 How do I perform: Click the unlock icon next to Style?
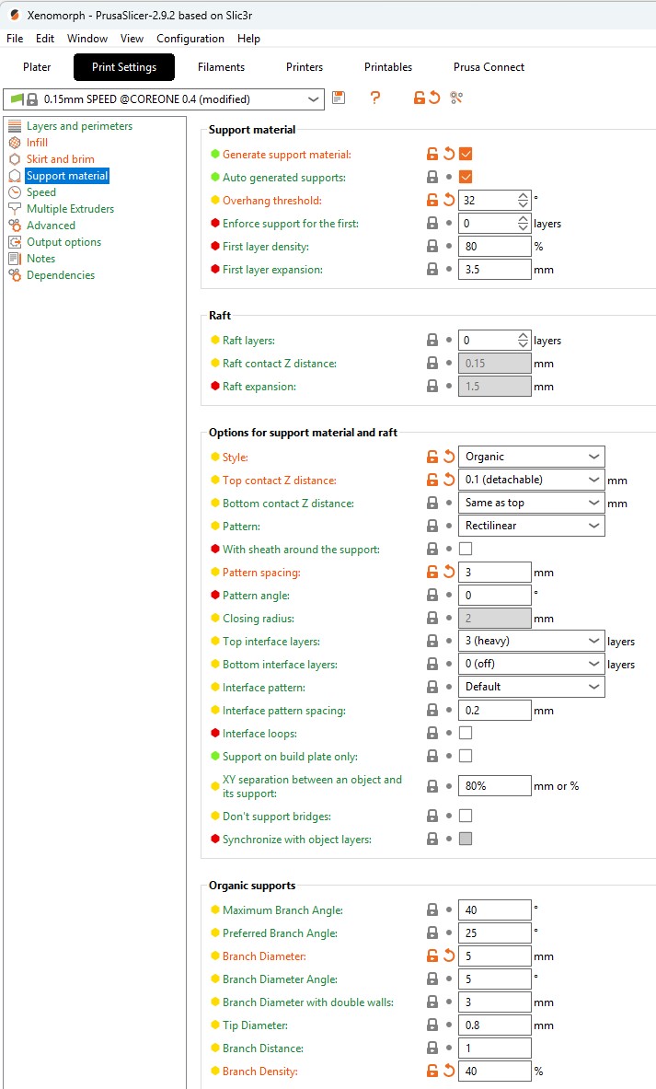pyautogui.click(x=432, y=457)
